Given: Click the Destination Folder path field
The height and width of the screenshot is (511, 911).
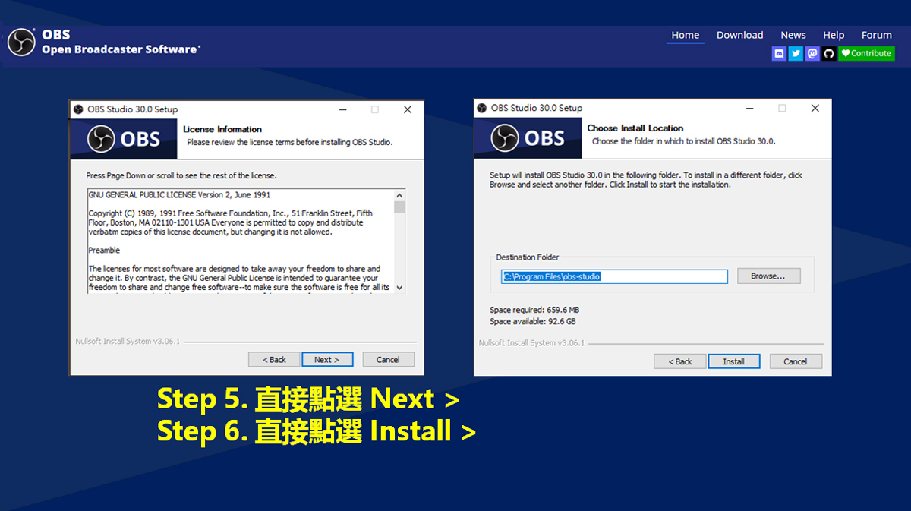Looking at the screenshot, I should coord(614,276).
